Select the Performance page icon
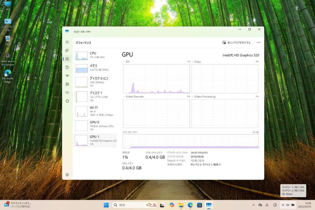 (67, 59)
